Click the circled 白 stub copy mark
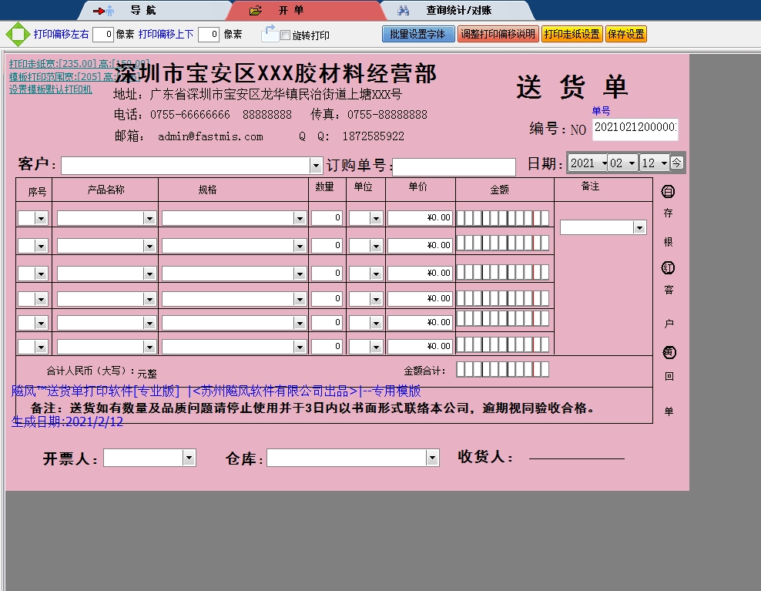 669,192
